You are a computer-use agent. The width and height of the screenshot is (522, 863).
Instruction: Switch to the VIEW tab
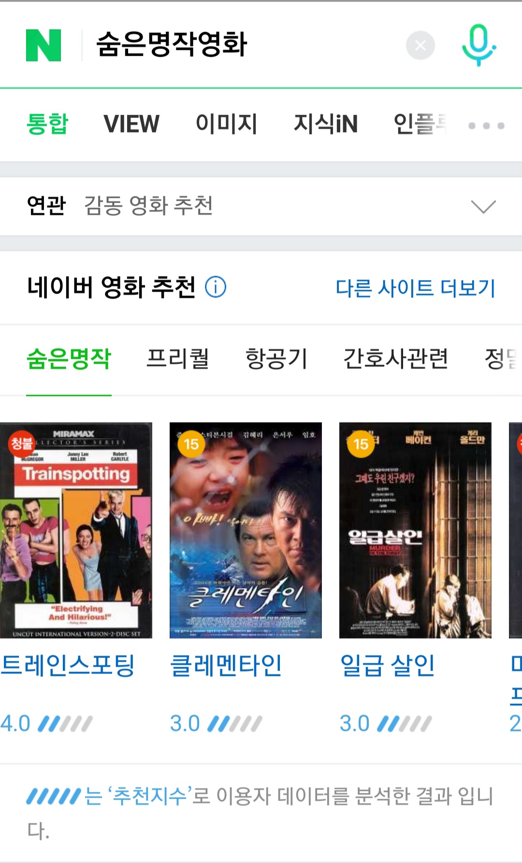131,124
